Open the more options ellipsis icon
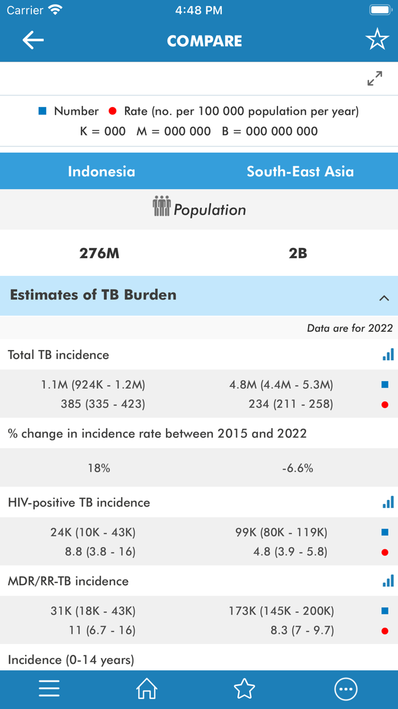The width and height of the screenshot is (398, 709). (x=346, y=688)
